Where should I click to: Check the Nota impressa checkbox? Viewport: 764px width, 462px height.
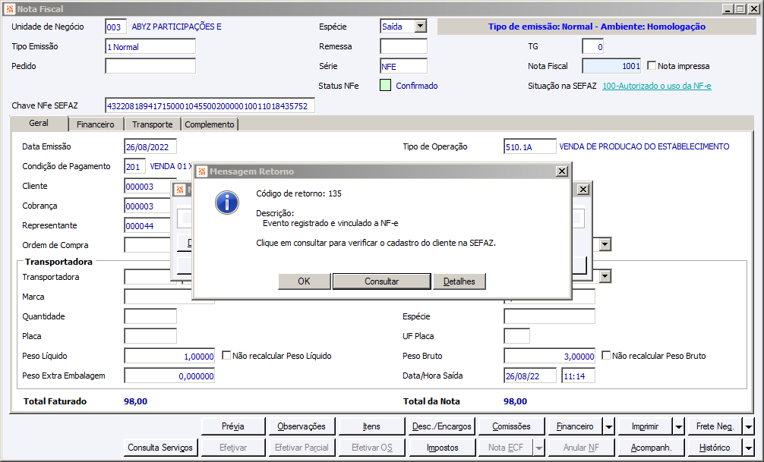[652, 65]
